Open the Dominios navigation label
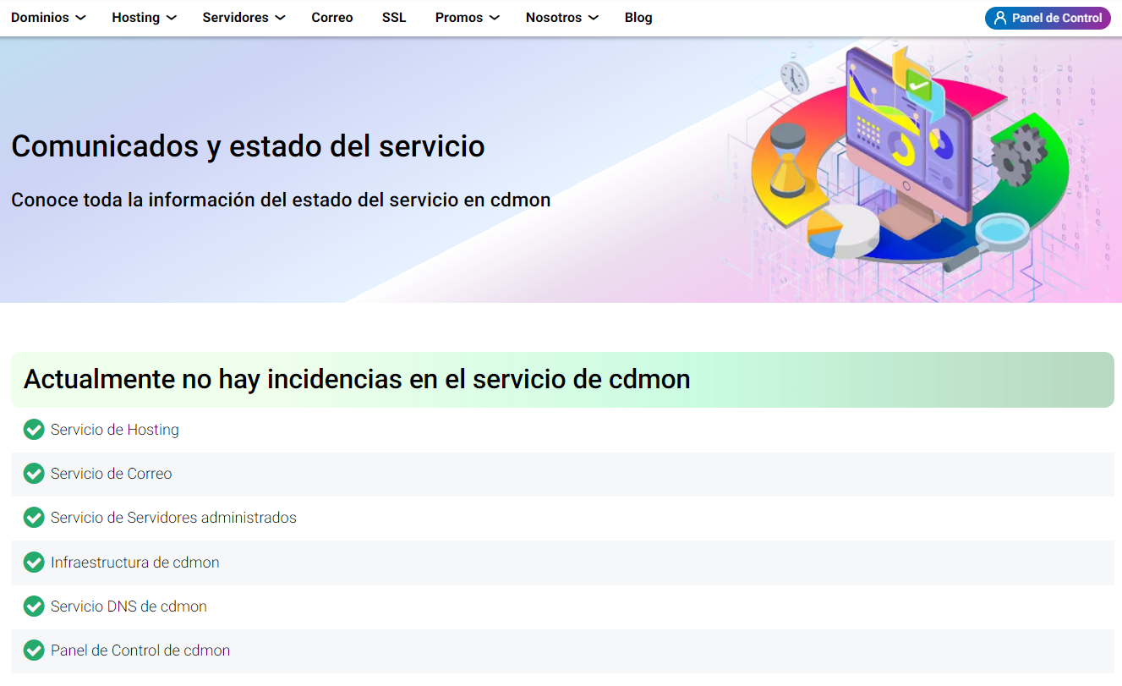 pos(40,18)
